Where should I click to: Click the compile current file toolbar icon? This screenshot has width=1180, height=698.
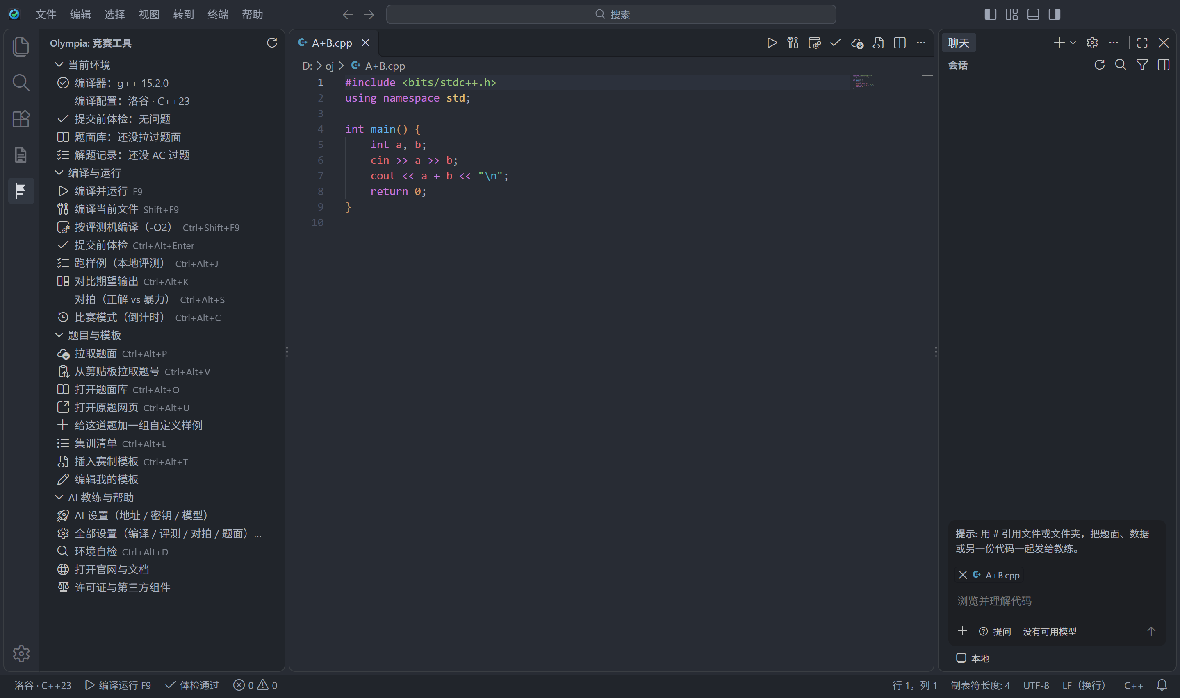coord(793,43)
